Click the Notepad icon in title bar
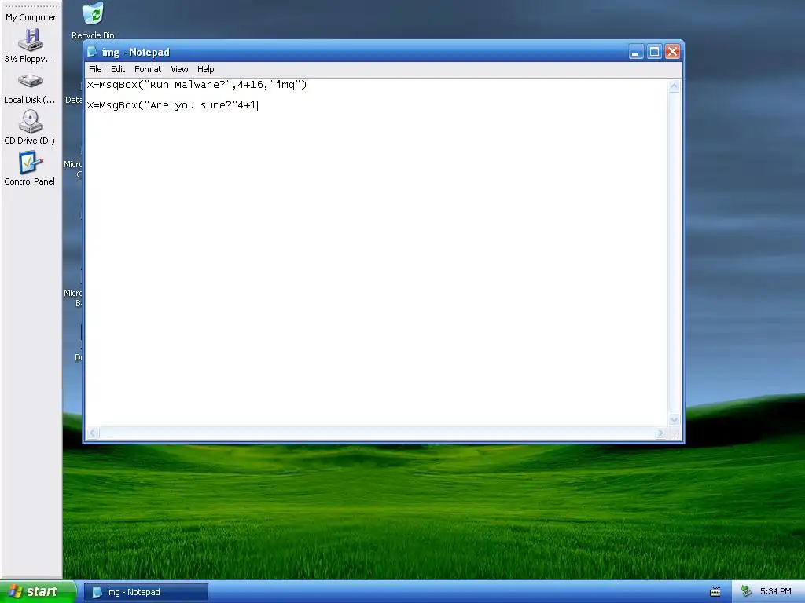The height and width of the screenshot is (603, 805). [x=92, y=52]
